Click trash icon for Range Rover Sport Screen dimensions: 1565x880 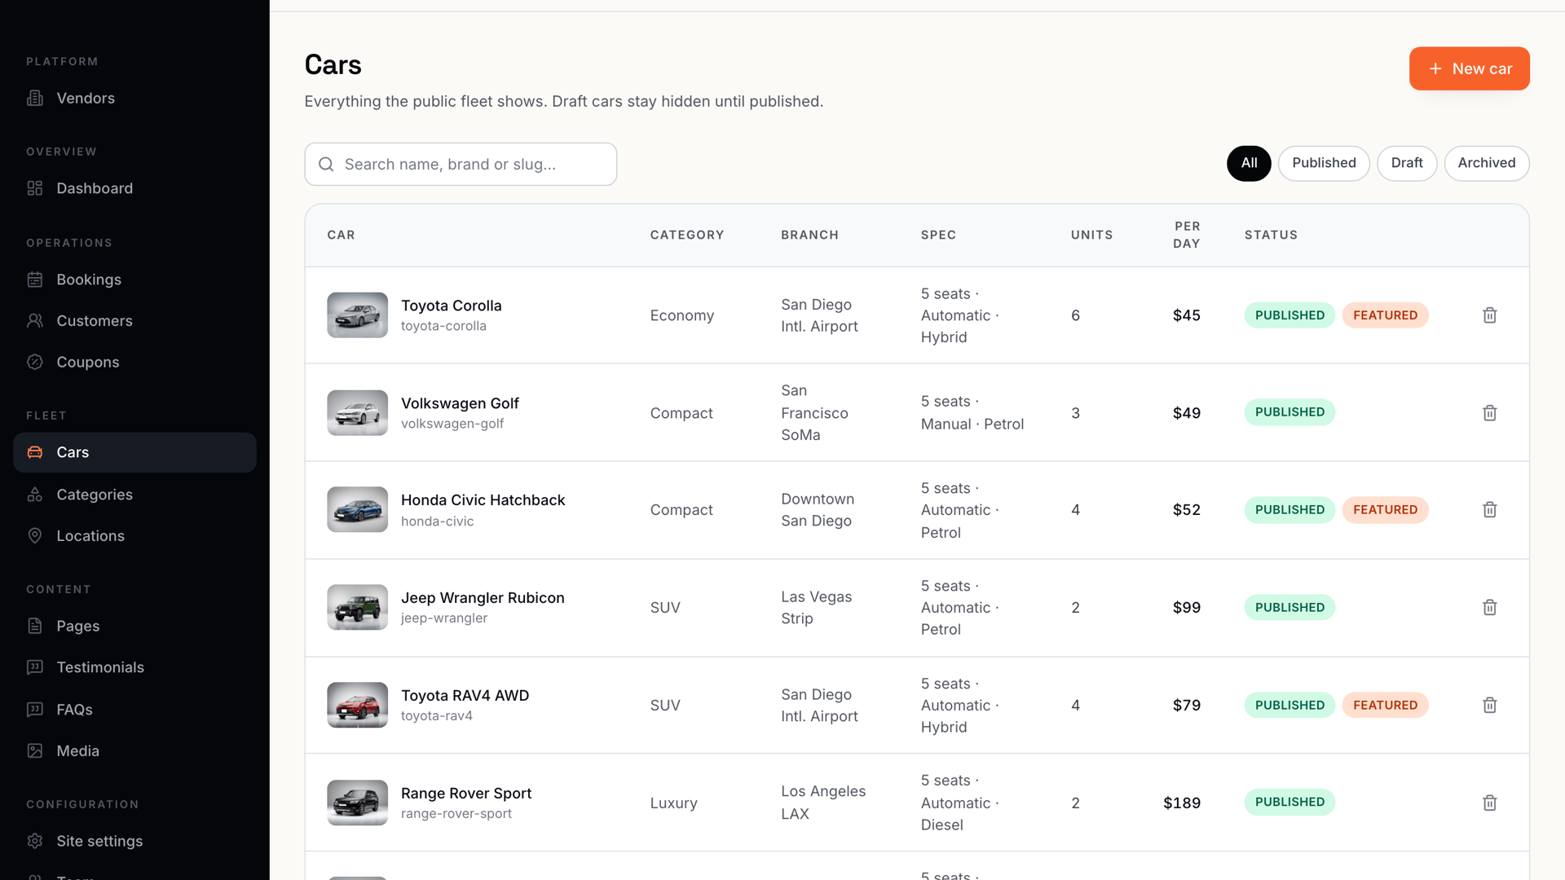[x=1489, y=803]
